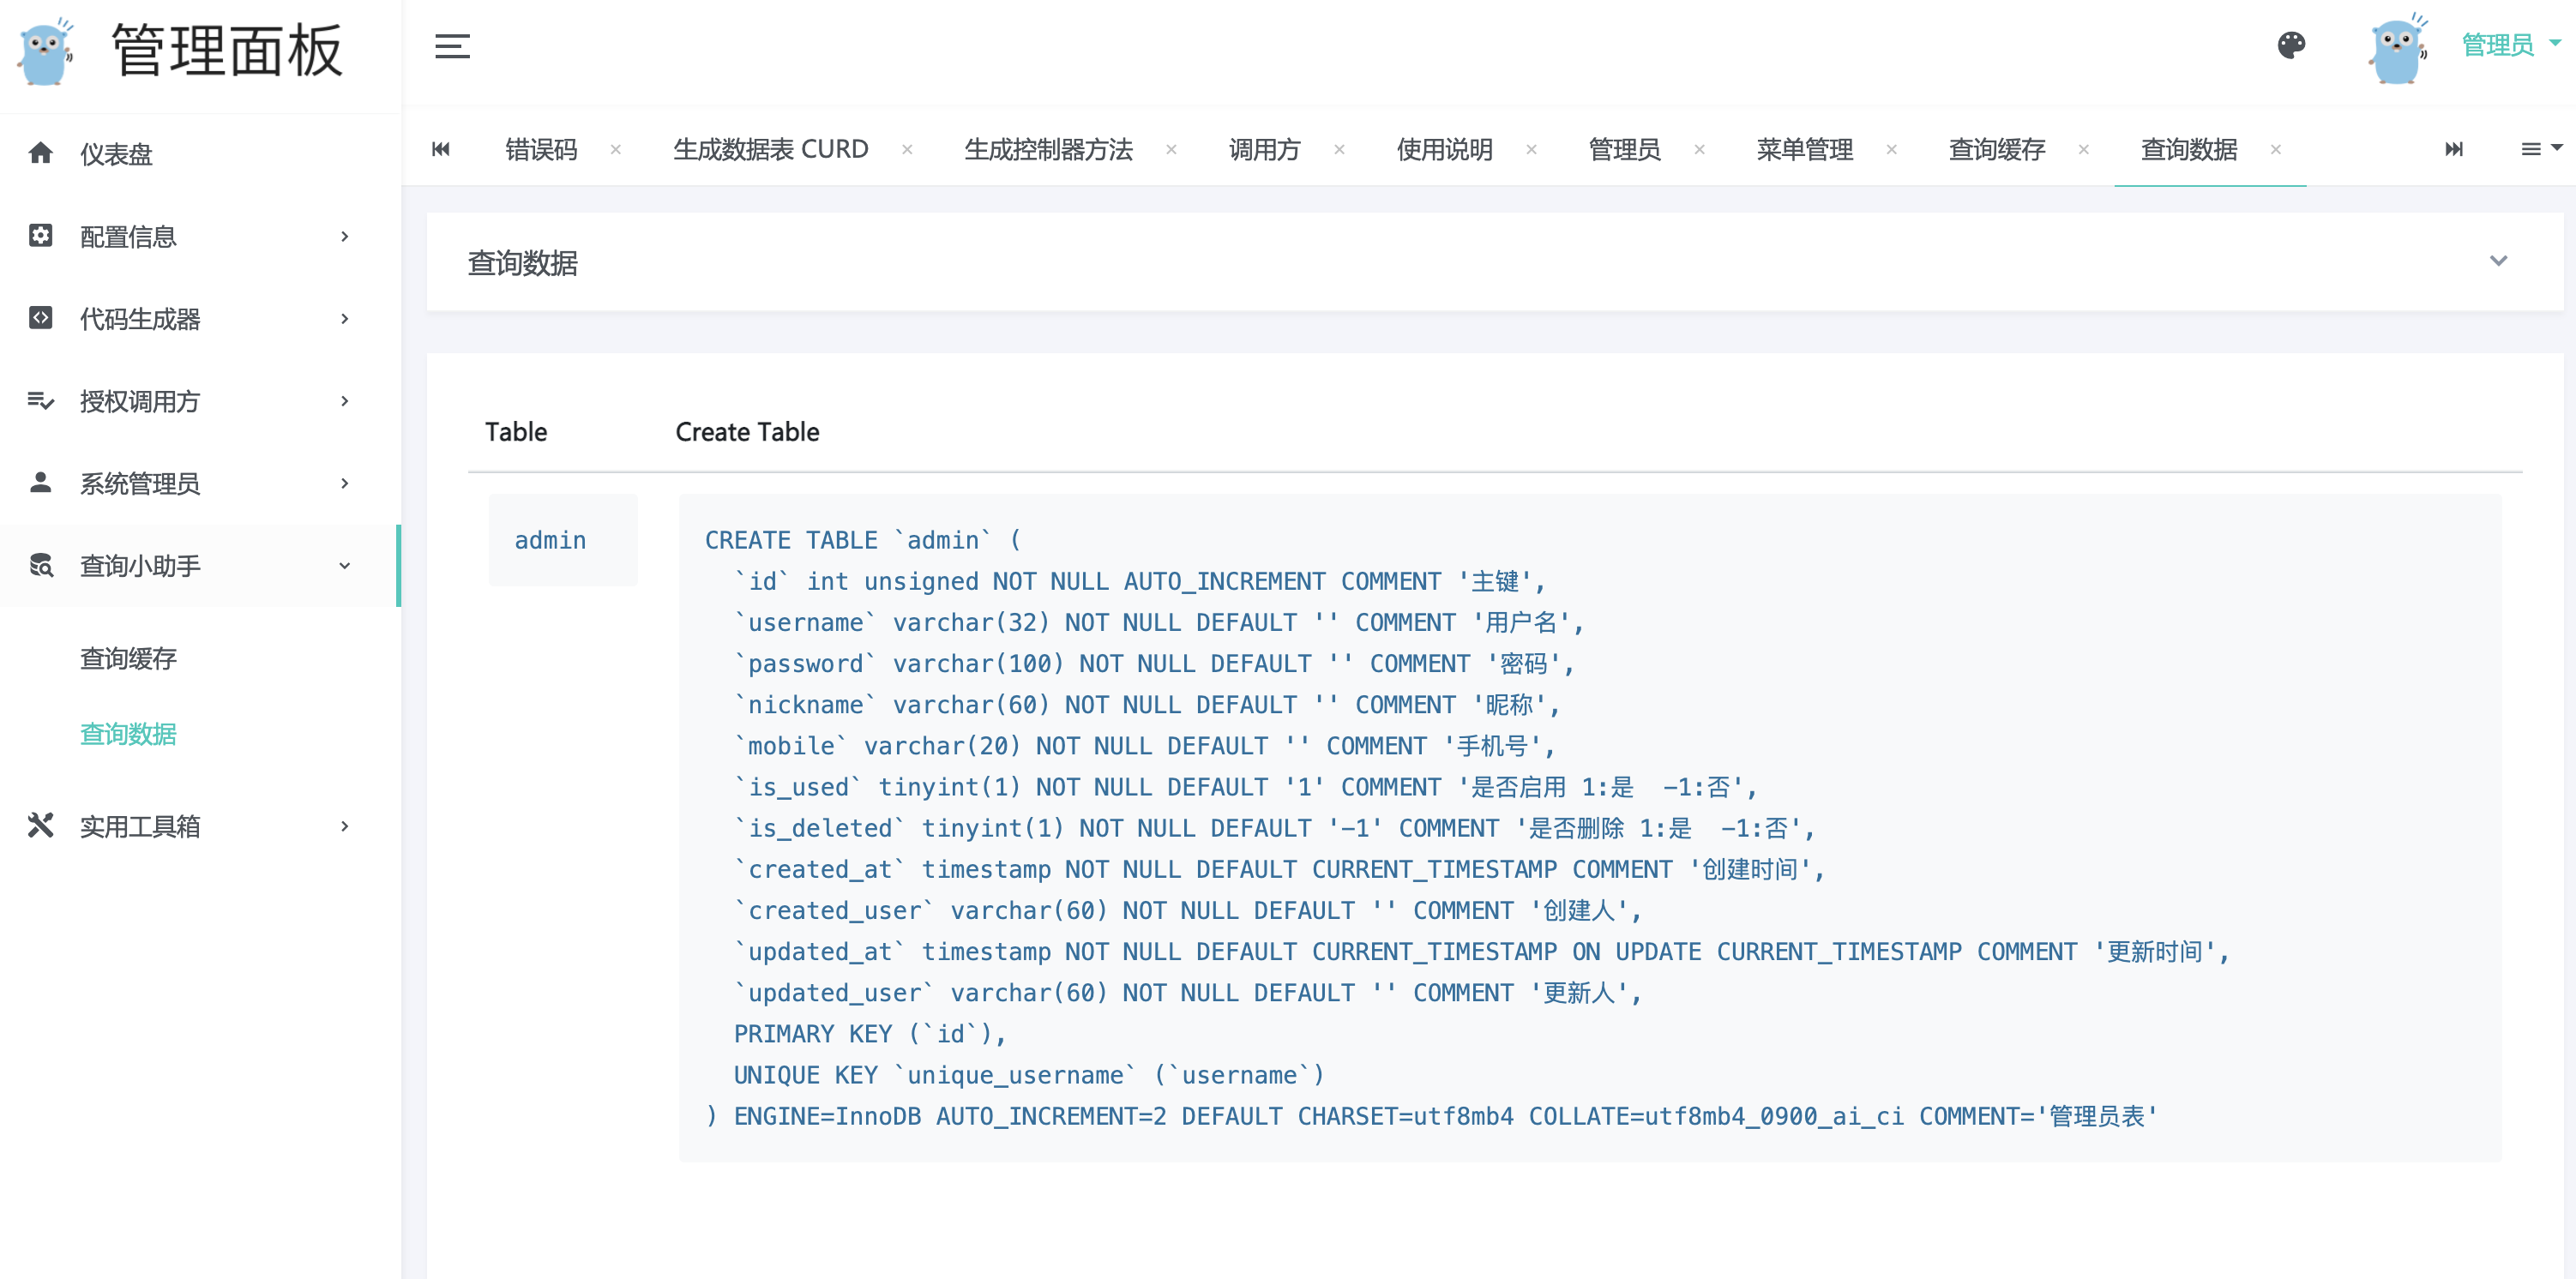This screenshot has height=1279, width=2576.
Task: Close the 错误码 tab
Action: click(616, 149)
